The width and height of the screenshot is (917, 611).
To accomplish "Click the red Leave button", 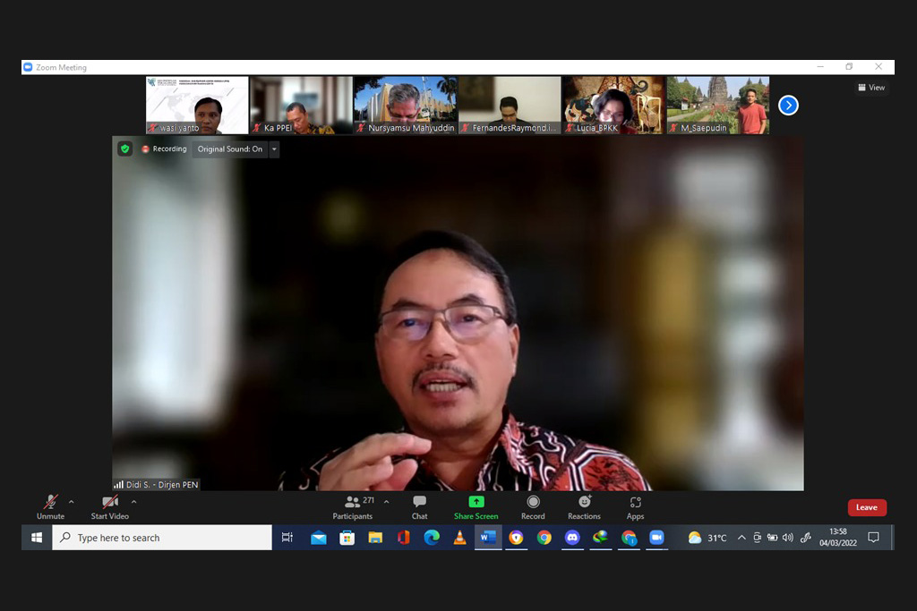I will coord(867,507).
